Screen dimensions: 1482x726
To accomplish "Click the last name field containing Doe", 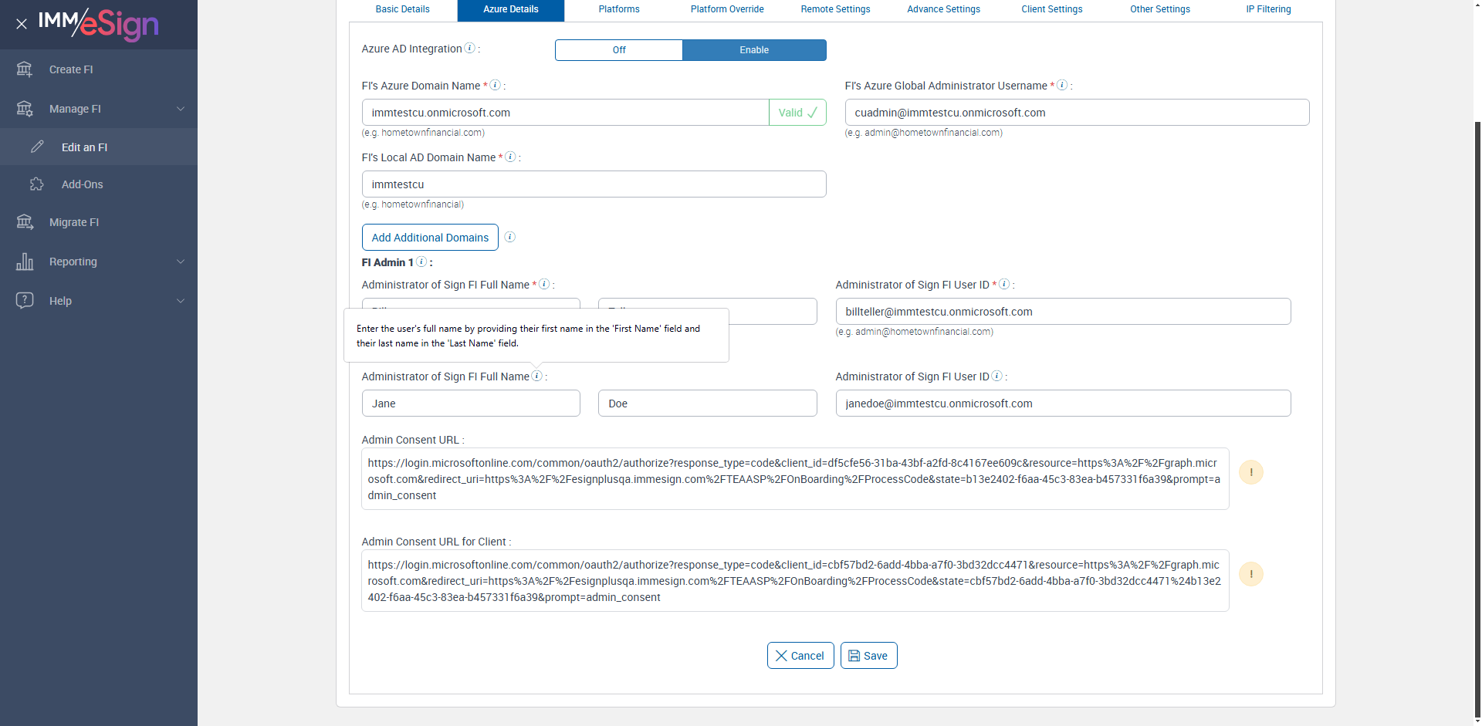I will (x=707, y=404).
